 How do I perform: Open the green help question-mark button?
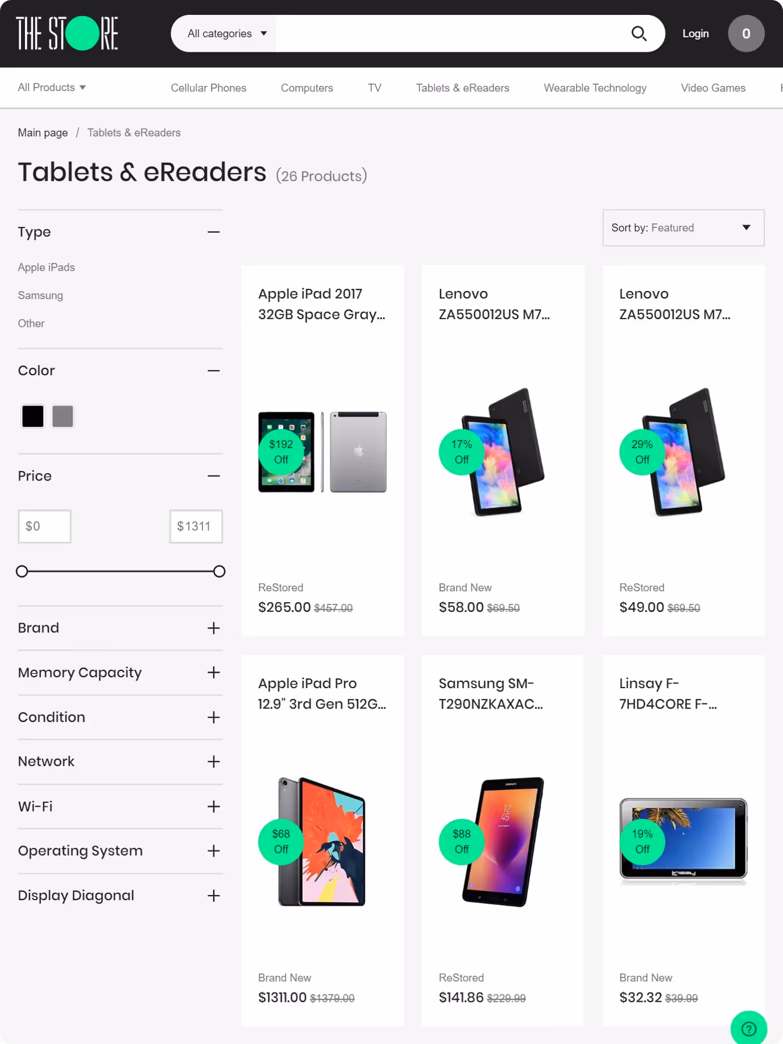click(748, 1028)
